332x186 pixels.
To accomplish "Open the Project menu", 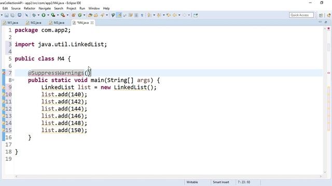I will point(72,8).
